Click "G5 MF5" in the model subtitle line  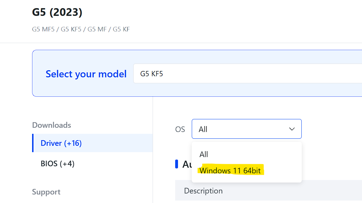[x=43, y=29]
